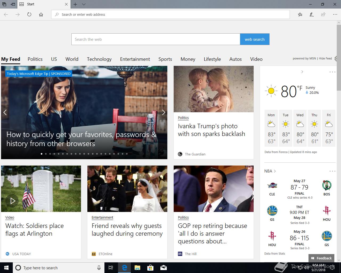
Task: Open the Mail app from taskbar
Action: 164,268
